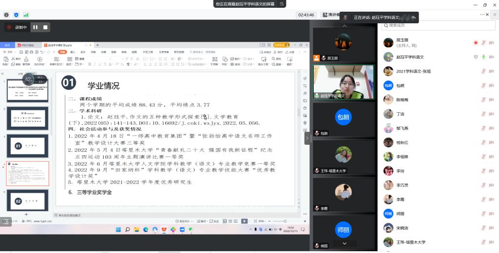This screenshot has width=499, height=253.
Task: Collapse the video strip with the side arrow
Action: 307,138
